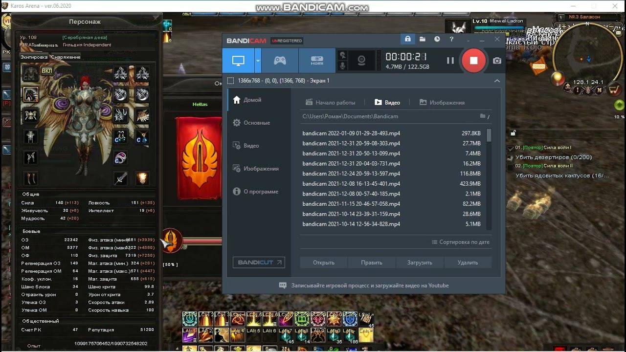Click the Youtube upload tip message

364,286
